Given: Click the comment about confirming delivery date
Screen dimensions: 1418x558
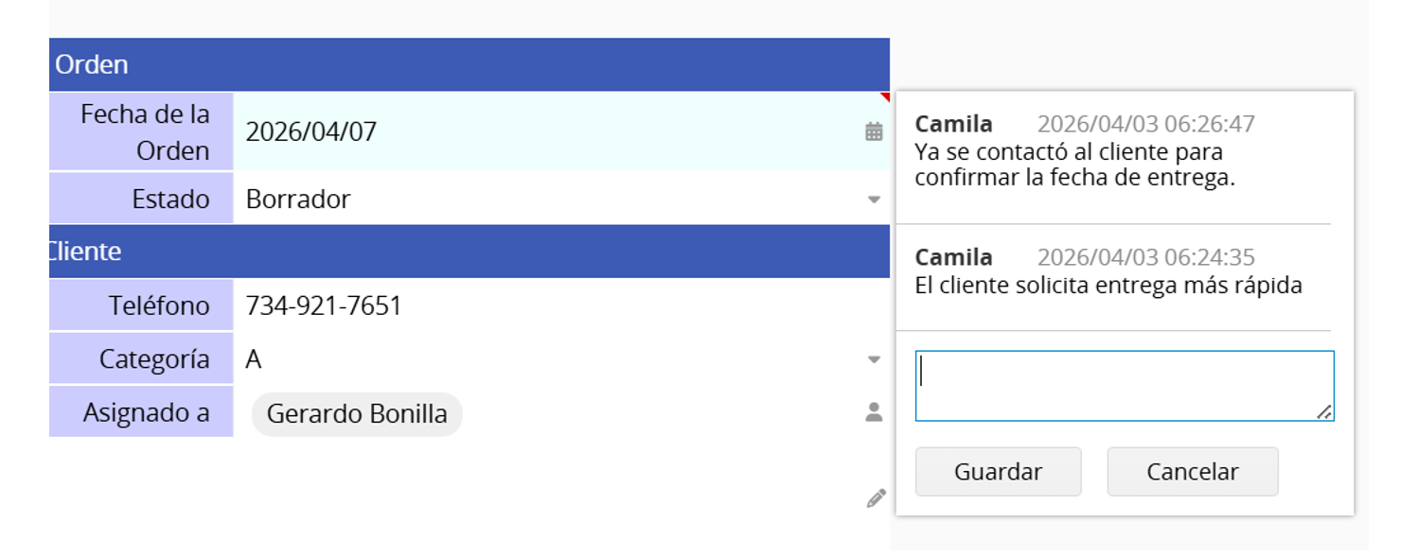Looking at the screenshot, I should click(x=1074, y=166).
